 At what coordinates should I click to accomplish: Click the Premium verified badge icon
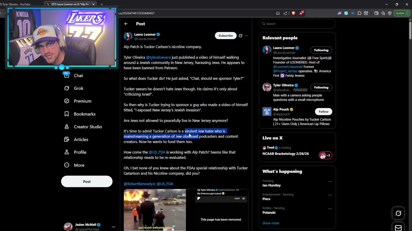(67, 101)
